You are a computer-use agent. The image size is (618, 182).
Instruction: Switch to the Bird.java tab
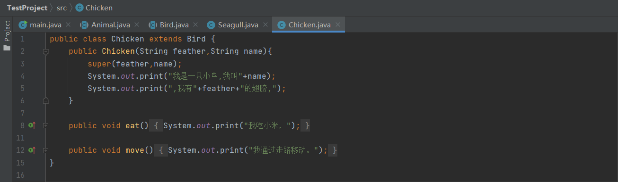click(x=174, y=25)
